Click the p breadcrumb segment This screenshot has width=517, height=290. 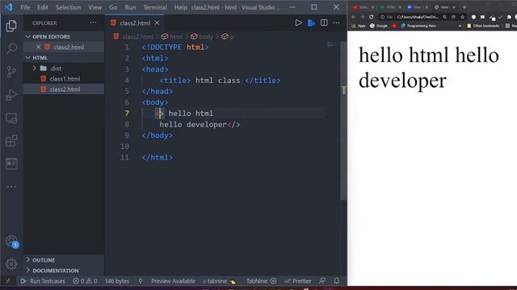228,36
